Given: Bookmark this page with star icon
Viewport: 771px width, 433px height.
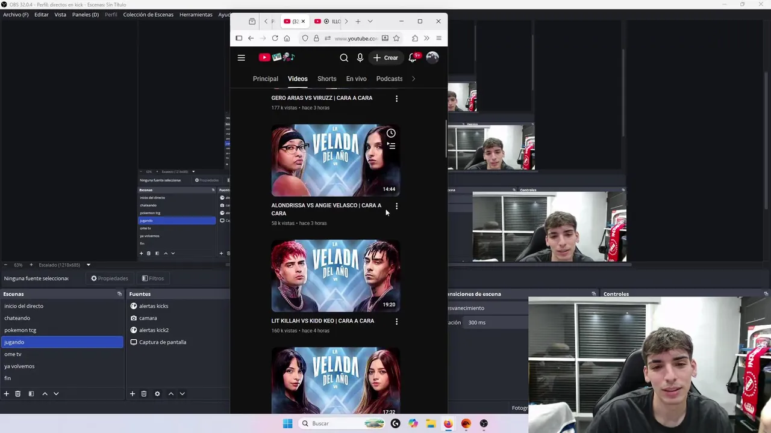Looking at the screenshot, I should [396, 38].
